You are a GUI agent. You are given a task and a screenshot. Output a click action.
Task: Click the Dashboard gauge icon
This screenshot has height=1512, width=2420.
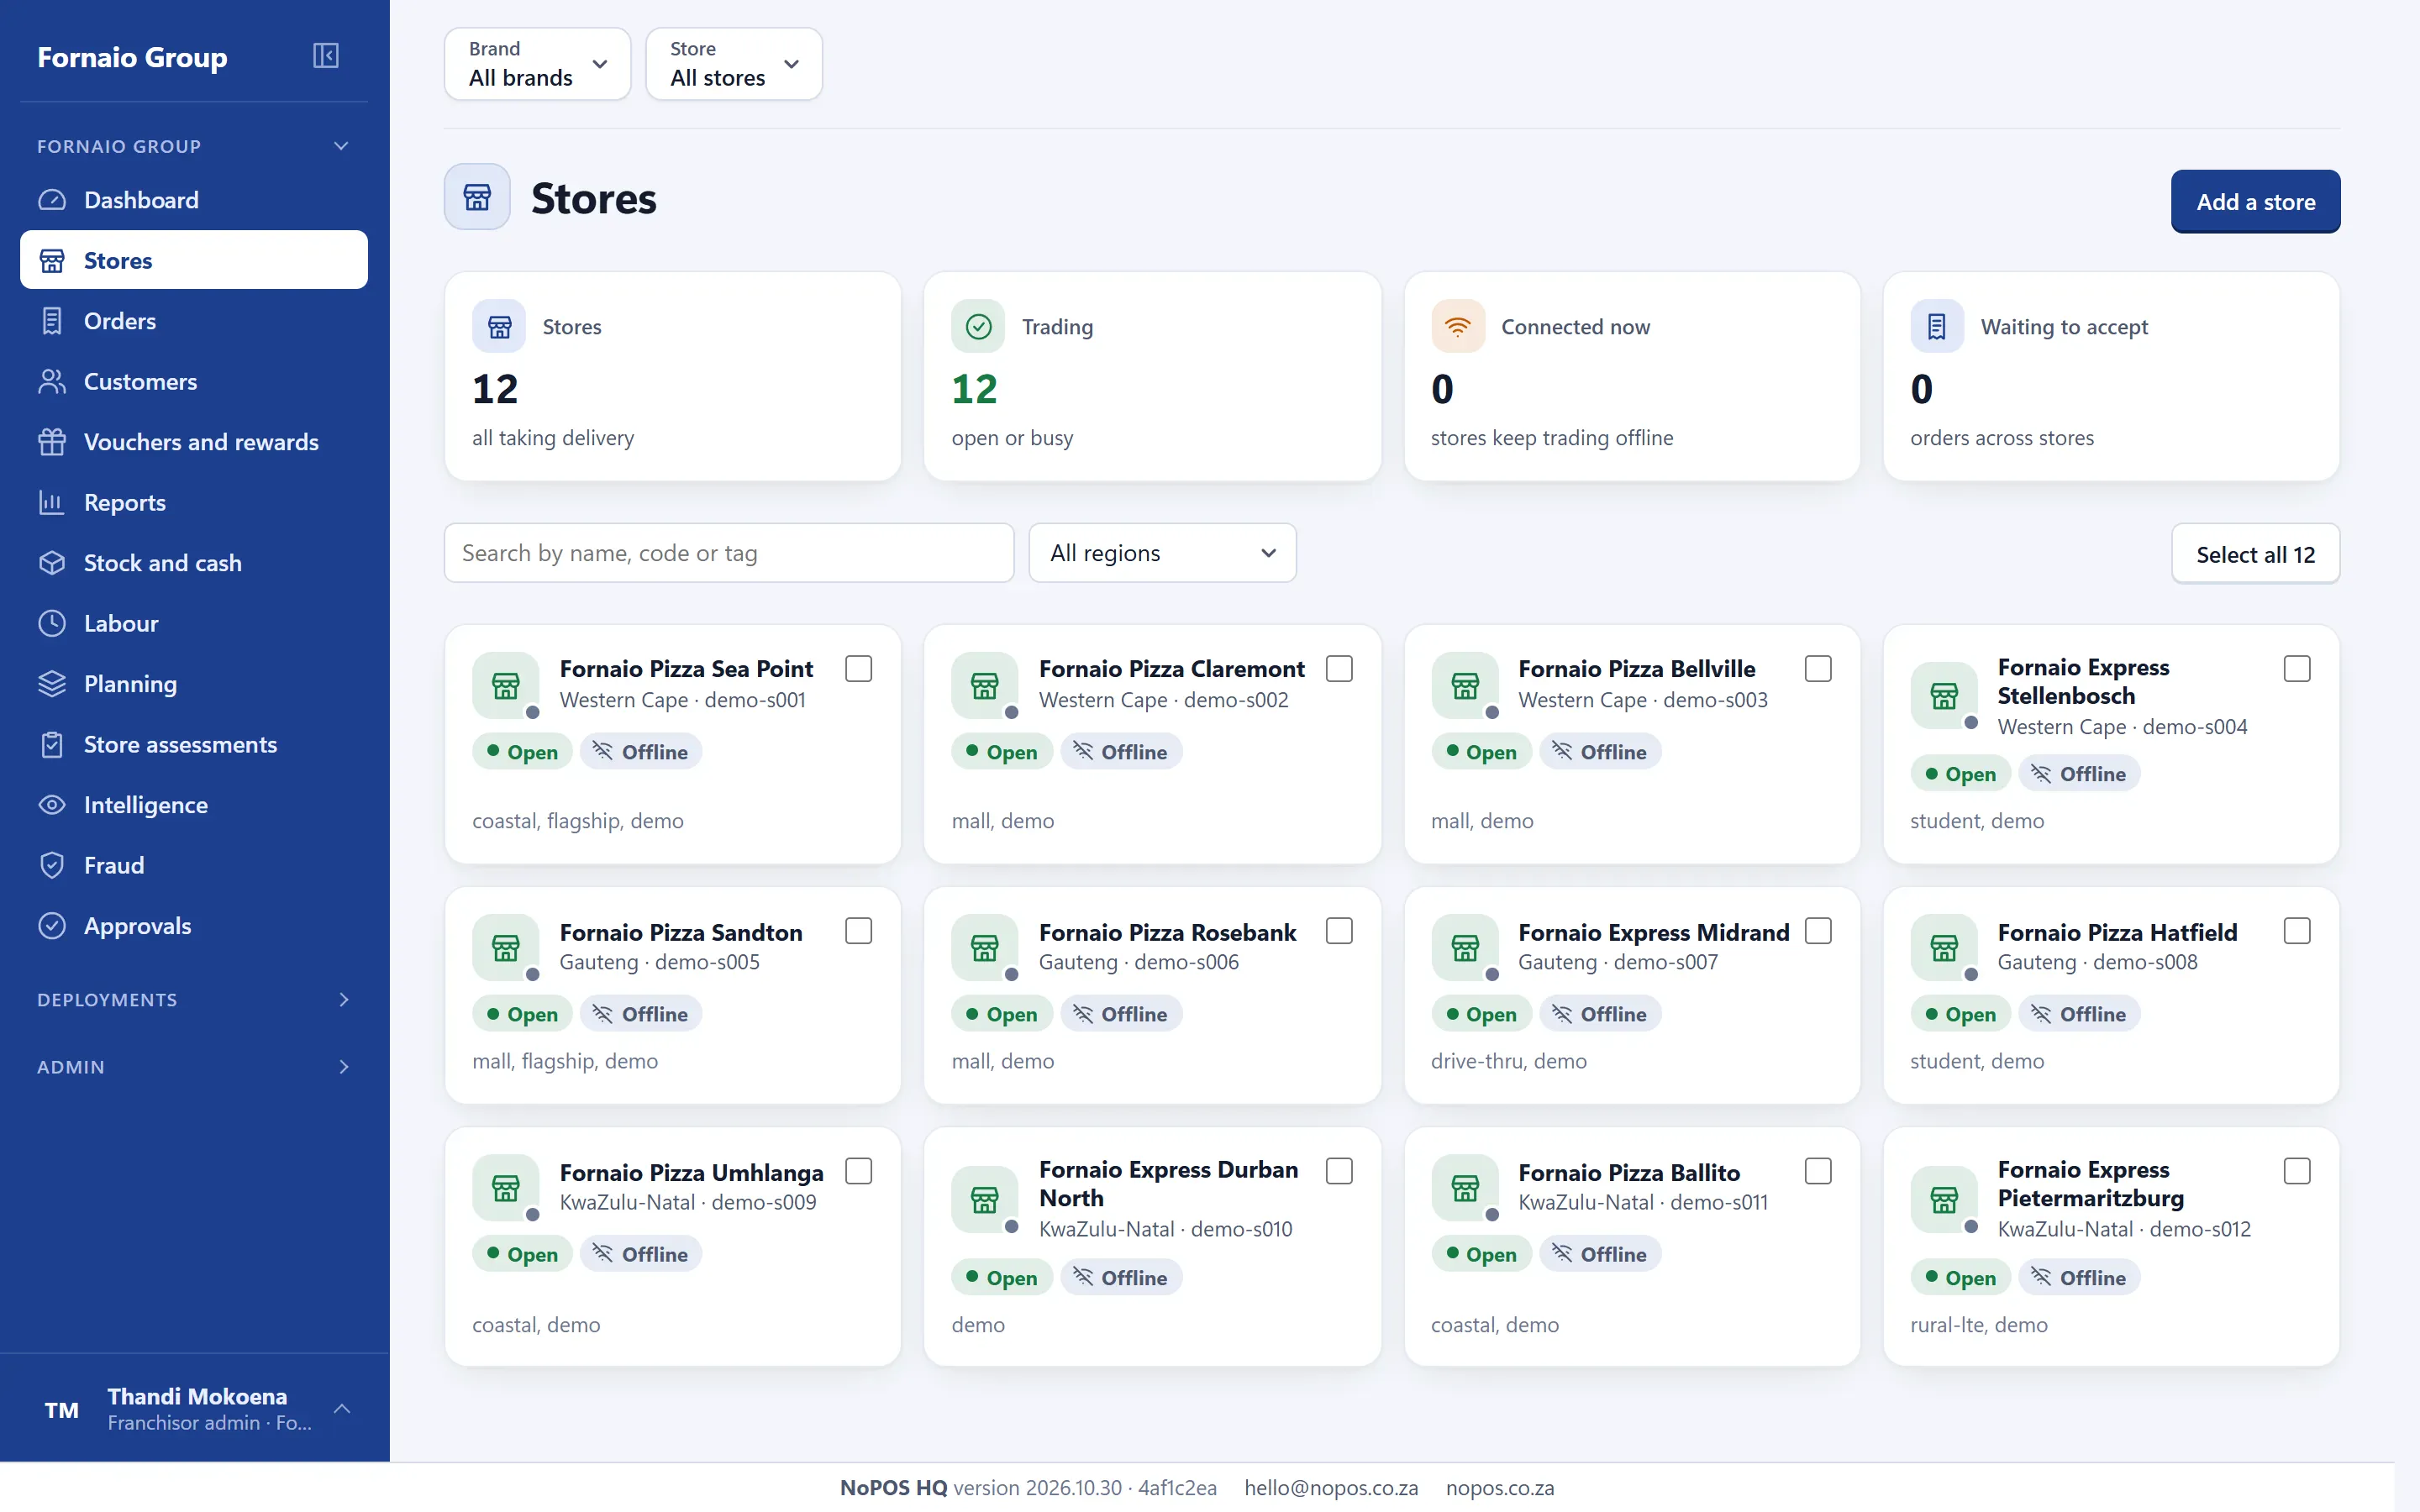[x=52, y=200]
